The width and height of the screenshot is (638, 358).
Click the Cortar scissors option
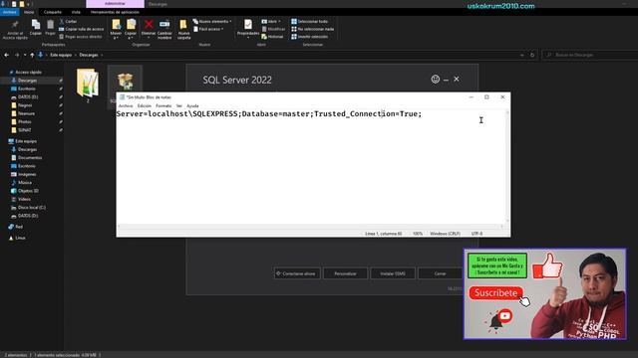pyautogui.click(x=68, y=21)
